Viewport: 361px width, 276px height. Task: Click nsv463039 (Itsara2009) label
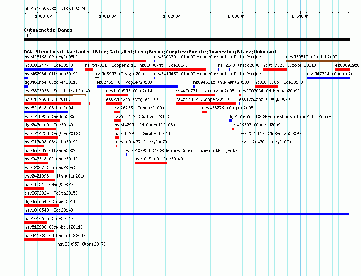pos(51,150)
